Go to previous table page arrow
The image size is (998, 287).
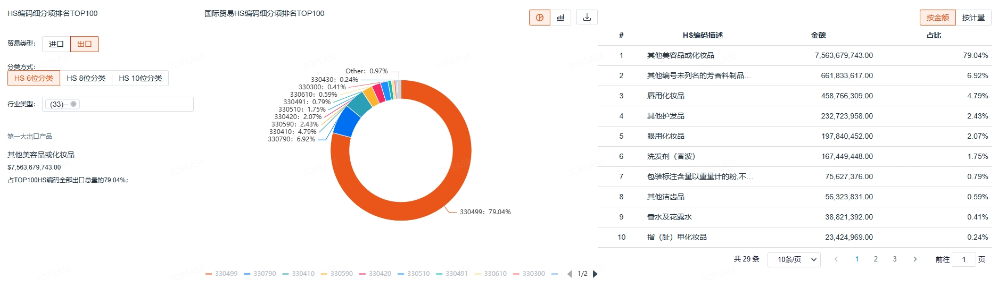(x=836, y=259)
